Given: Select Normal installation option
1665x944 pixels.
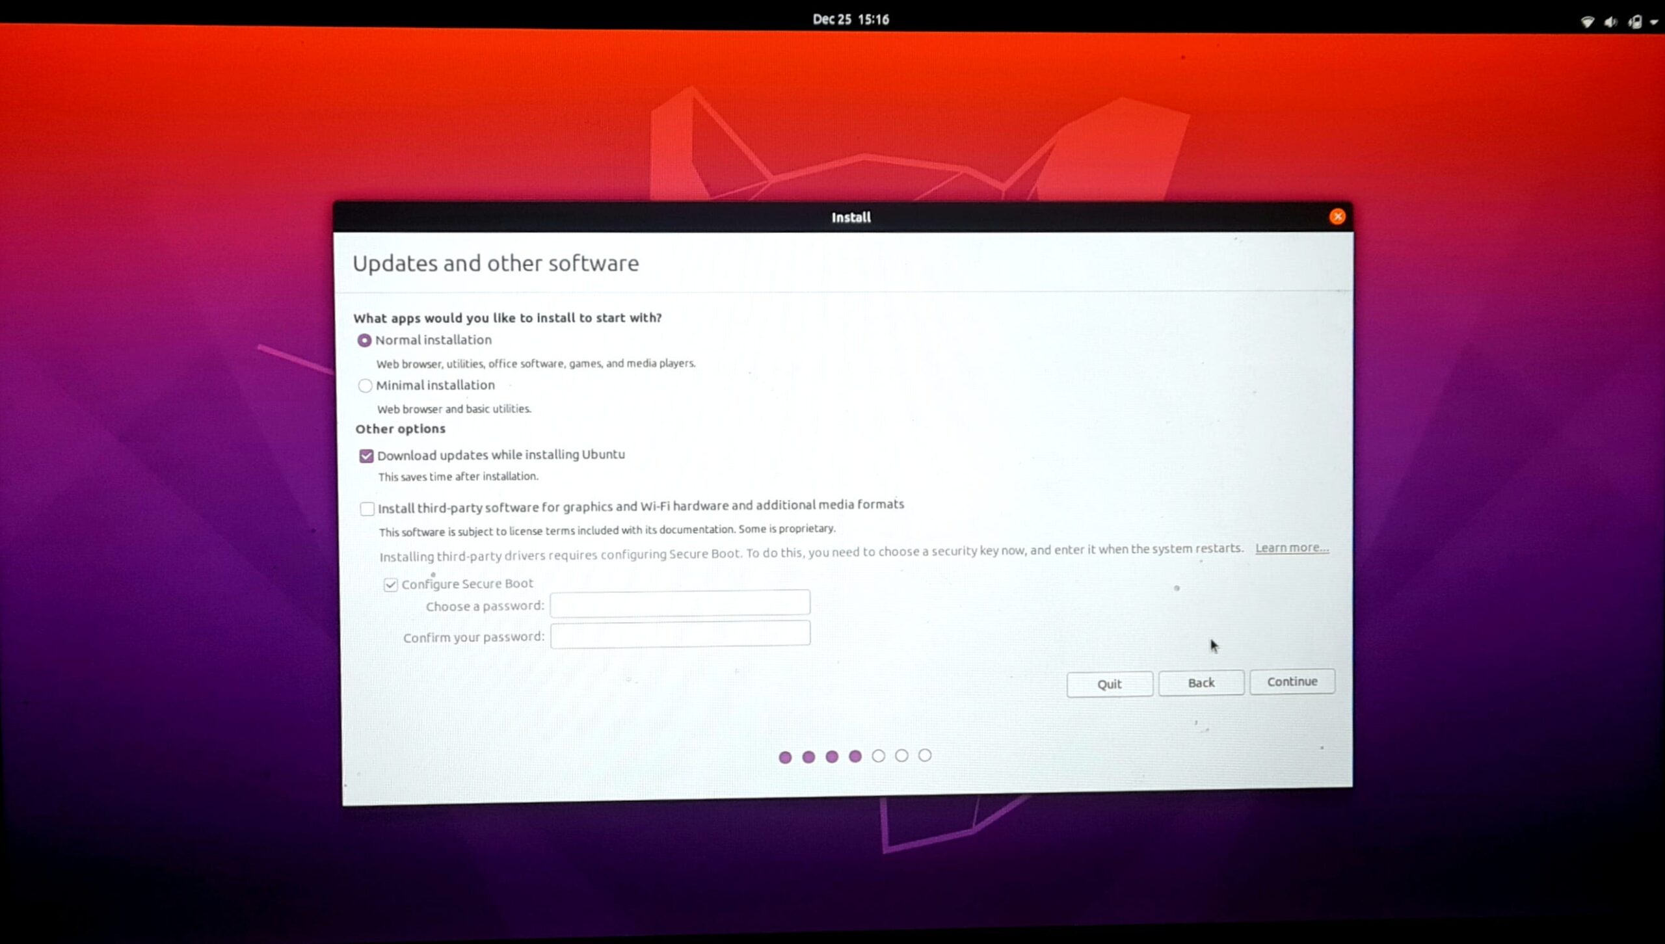Looking at the screenshot, I should tap(364, 340).
